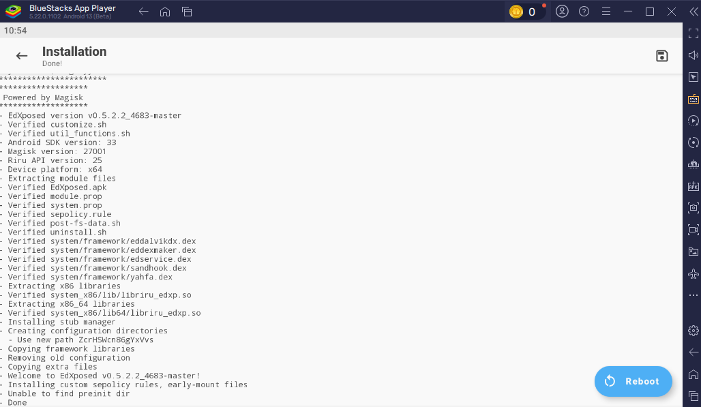The width and height of the screenshot is (701, 407).
Task: Click the back arrow in BlueStacks title bar
Action: pos(143,12)
